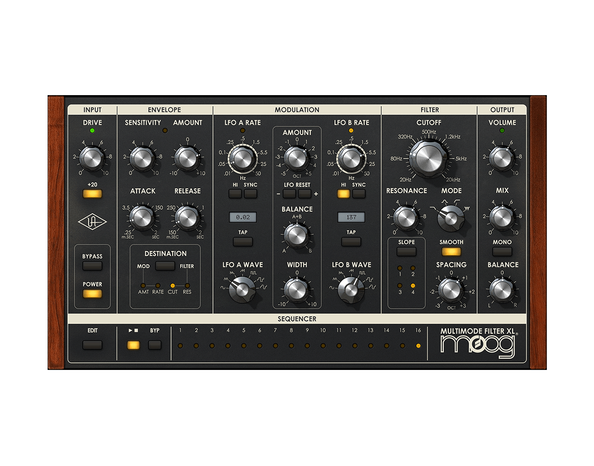
Task: Click the Destination MOD/FILTER switch button
Action: pos(165,265)
